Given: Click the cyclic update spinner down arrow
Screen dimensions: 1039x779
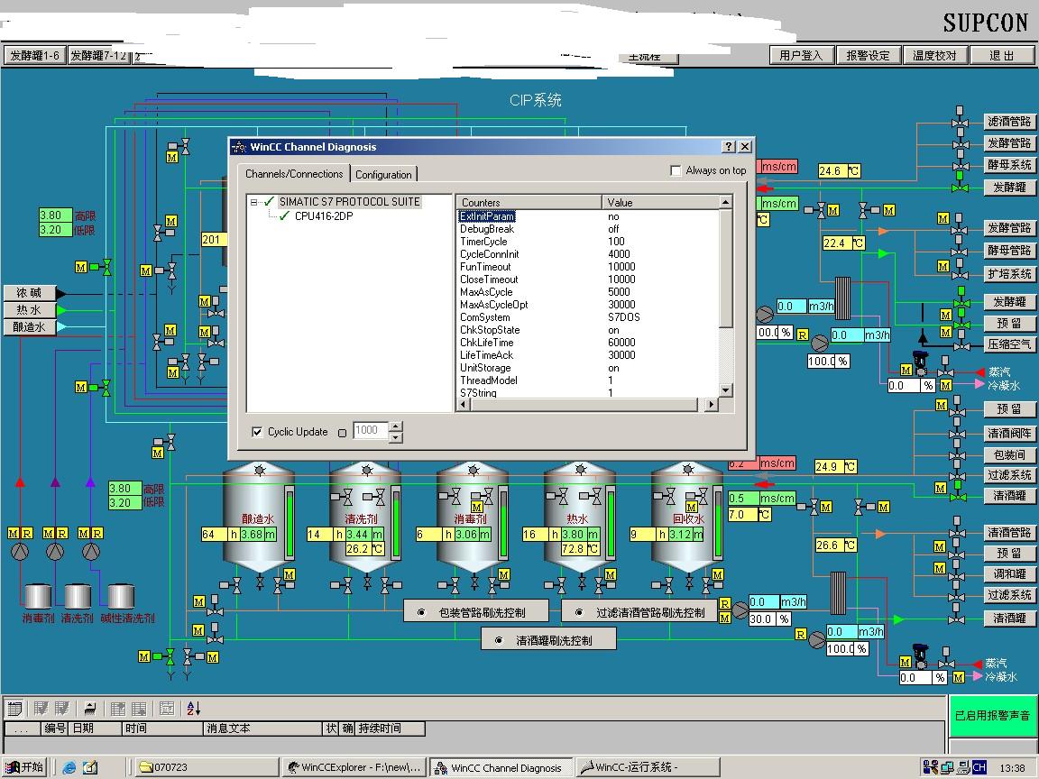Looking at the screenshot, I should tap(396, 437).
